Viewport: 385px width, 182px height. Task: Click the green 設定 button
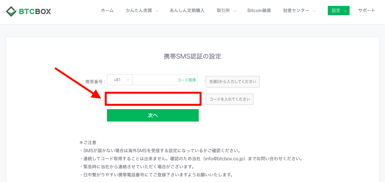pos(339,11)
